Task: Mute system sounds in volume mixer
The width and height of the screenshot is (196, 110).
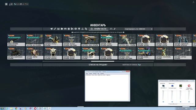Action: coord(172,102)
